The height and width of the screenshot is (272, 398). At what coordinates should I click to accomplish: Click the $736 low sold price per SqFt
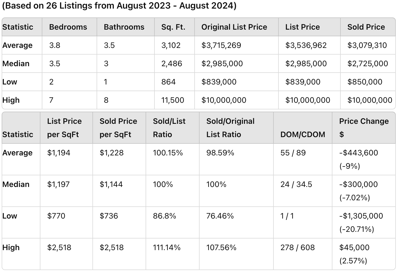pyautogui.click(x=109, y=216)
